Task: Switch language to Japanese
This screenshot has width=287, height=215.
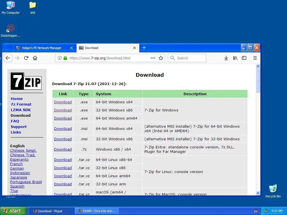Action: pyautogui.click(x=18, y=177)
